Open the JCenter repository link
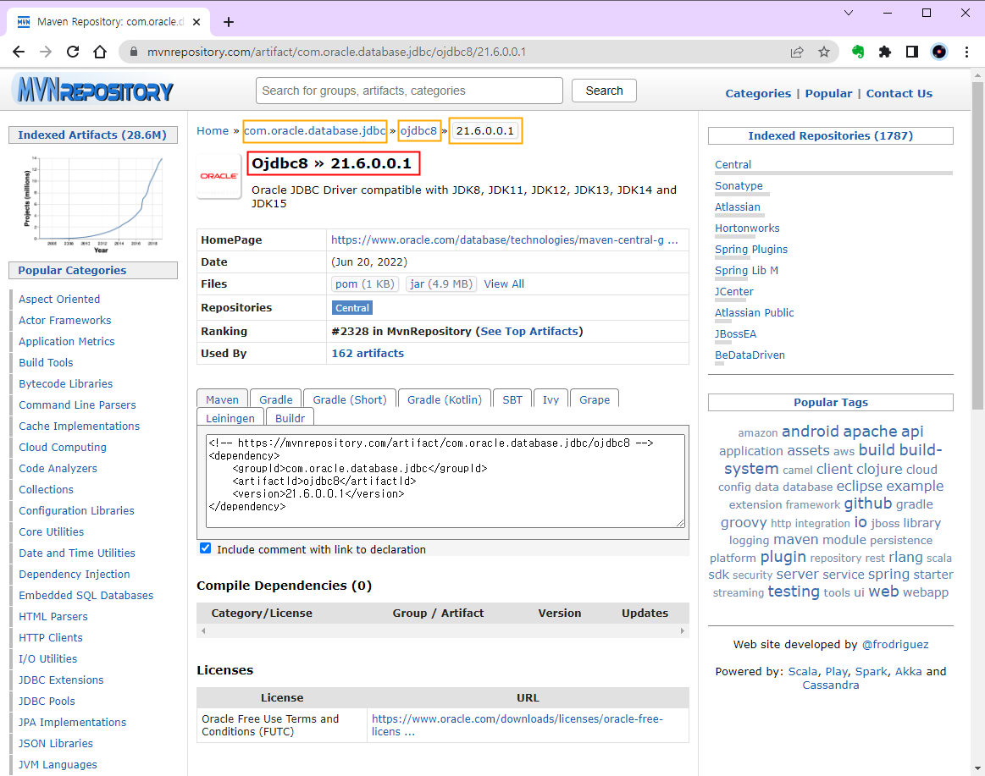Image resolution: width=985 pixels, height=776 pixels. (x=734, y=291)
